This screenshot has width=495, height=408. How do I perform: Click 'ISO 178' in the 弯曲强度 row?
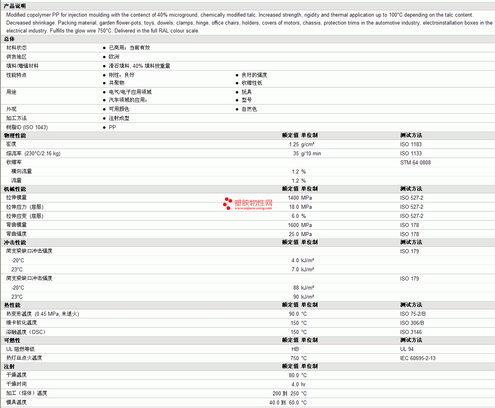click(x=409, y=235)
